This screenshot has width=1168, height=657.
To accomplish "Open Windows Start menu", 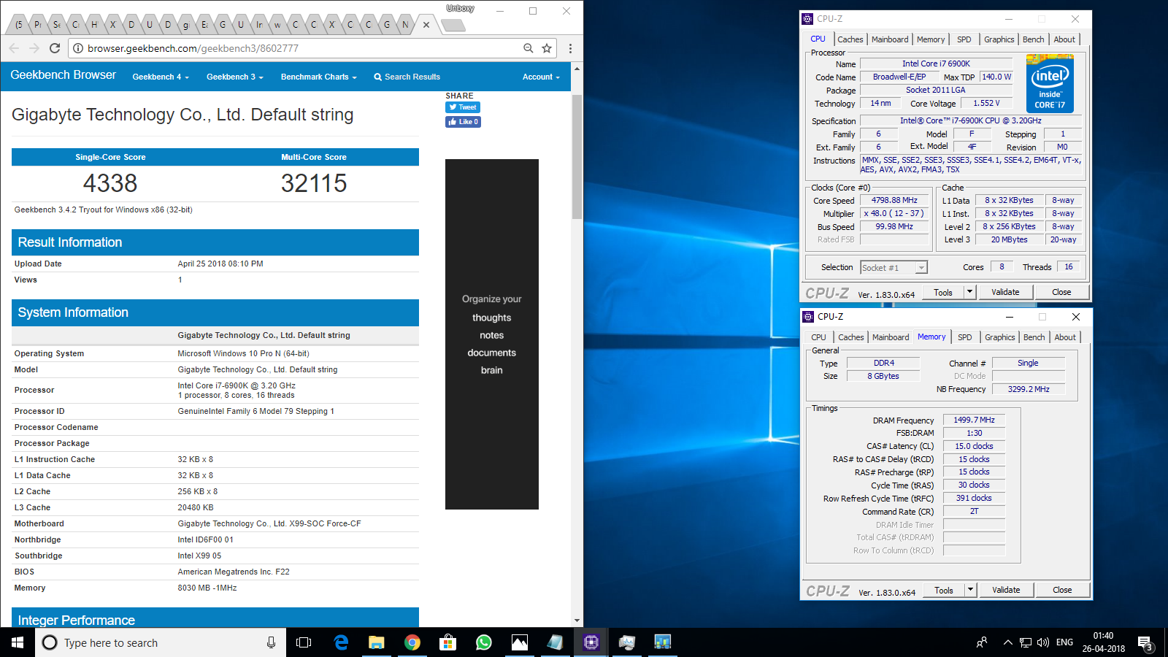I will 18,642.
